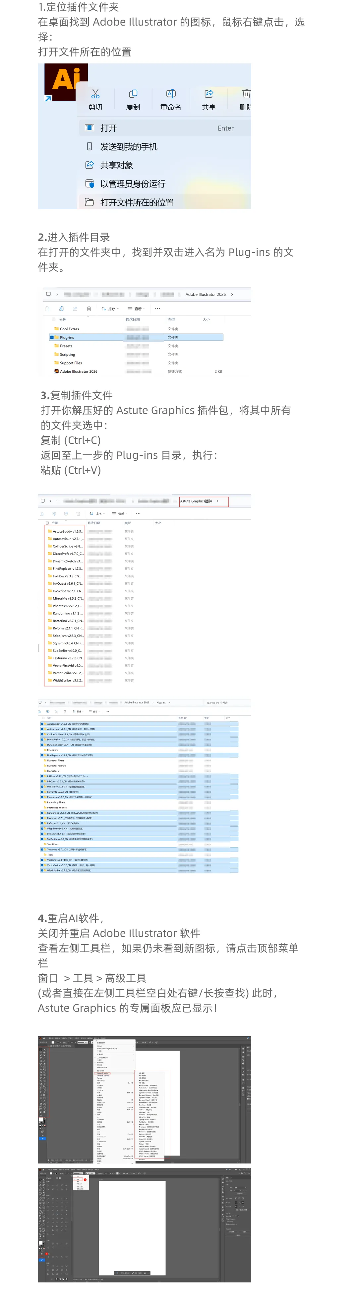
Task: Select the Cool Extras folder
Action: [66, 329]
